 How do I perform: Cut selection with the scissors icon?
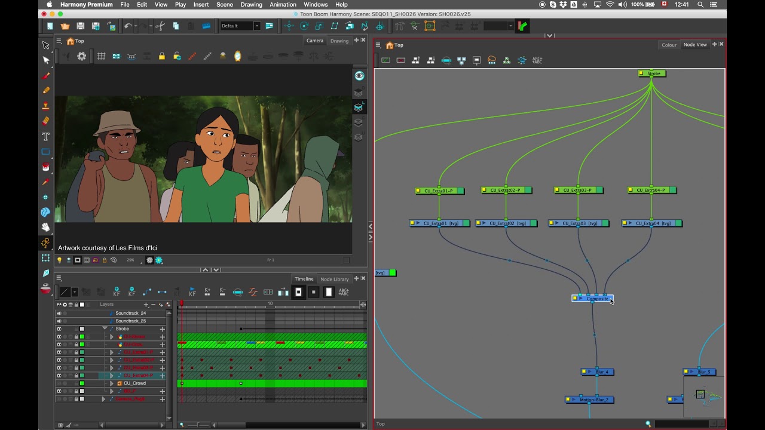160,26
